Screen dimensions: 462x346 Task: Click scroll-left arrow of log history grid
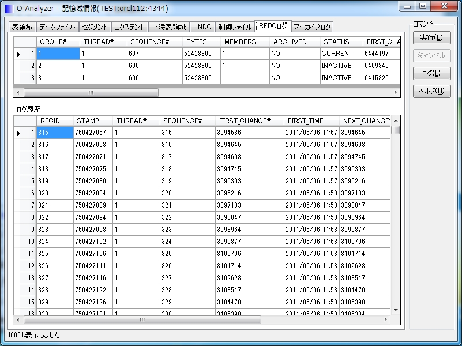(x=18, y=319)
